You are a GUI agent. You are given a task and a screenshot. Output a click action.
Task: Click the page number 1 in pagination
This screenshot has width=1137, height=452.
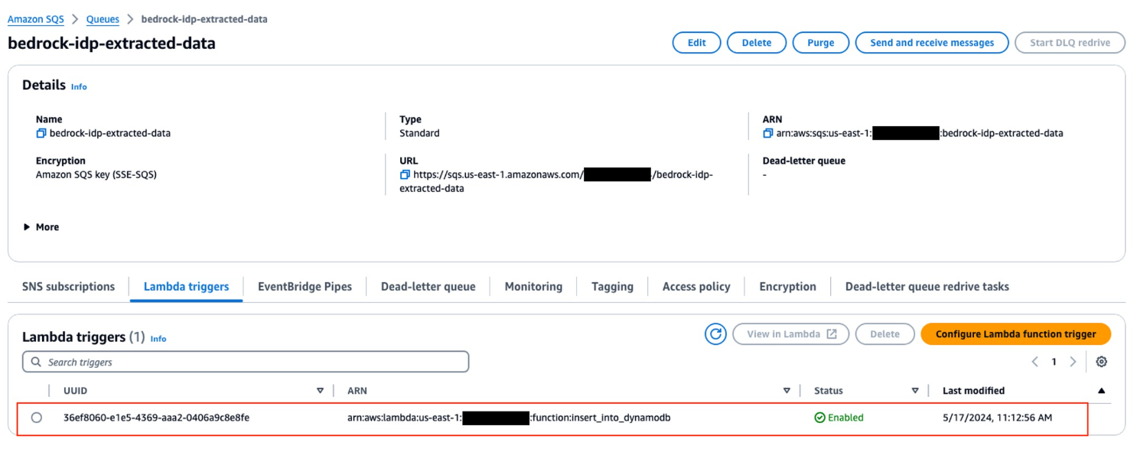point(1054,362)
